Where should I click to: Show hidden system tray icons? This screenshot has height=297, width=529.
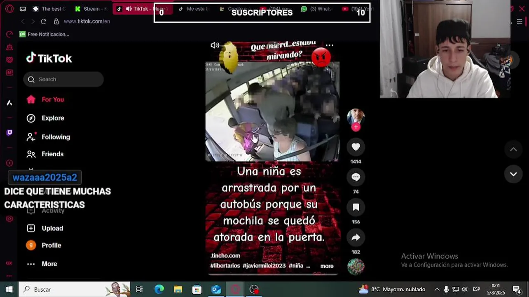click(437, 289)
